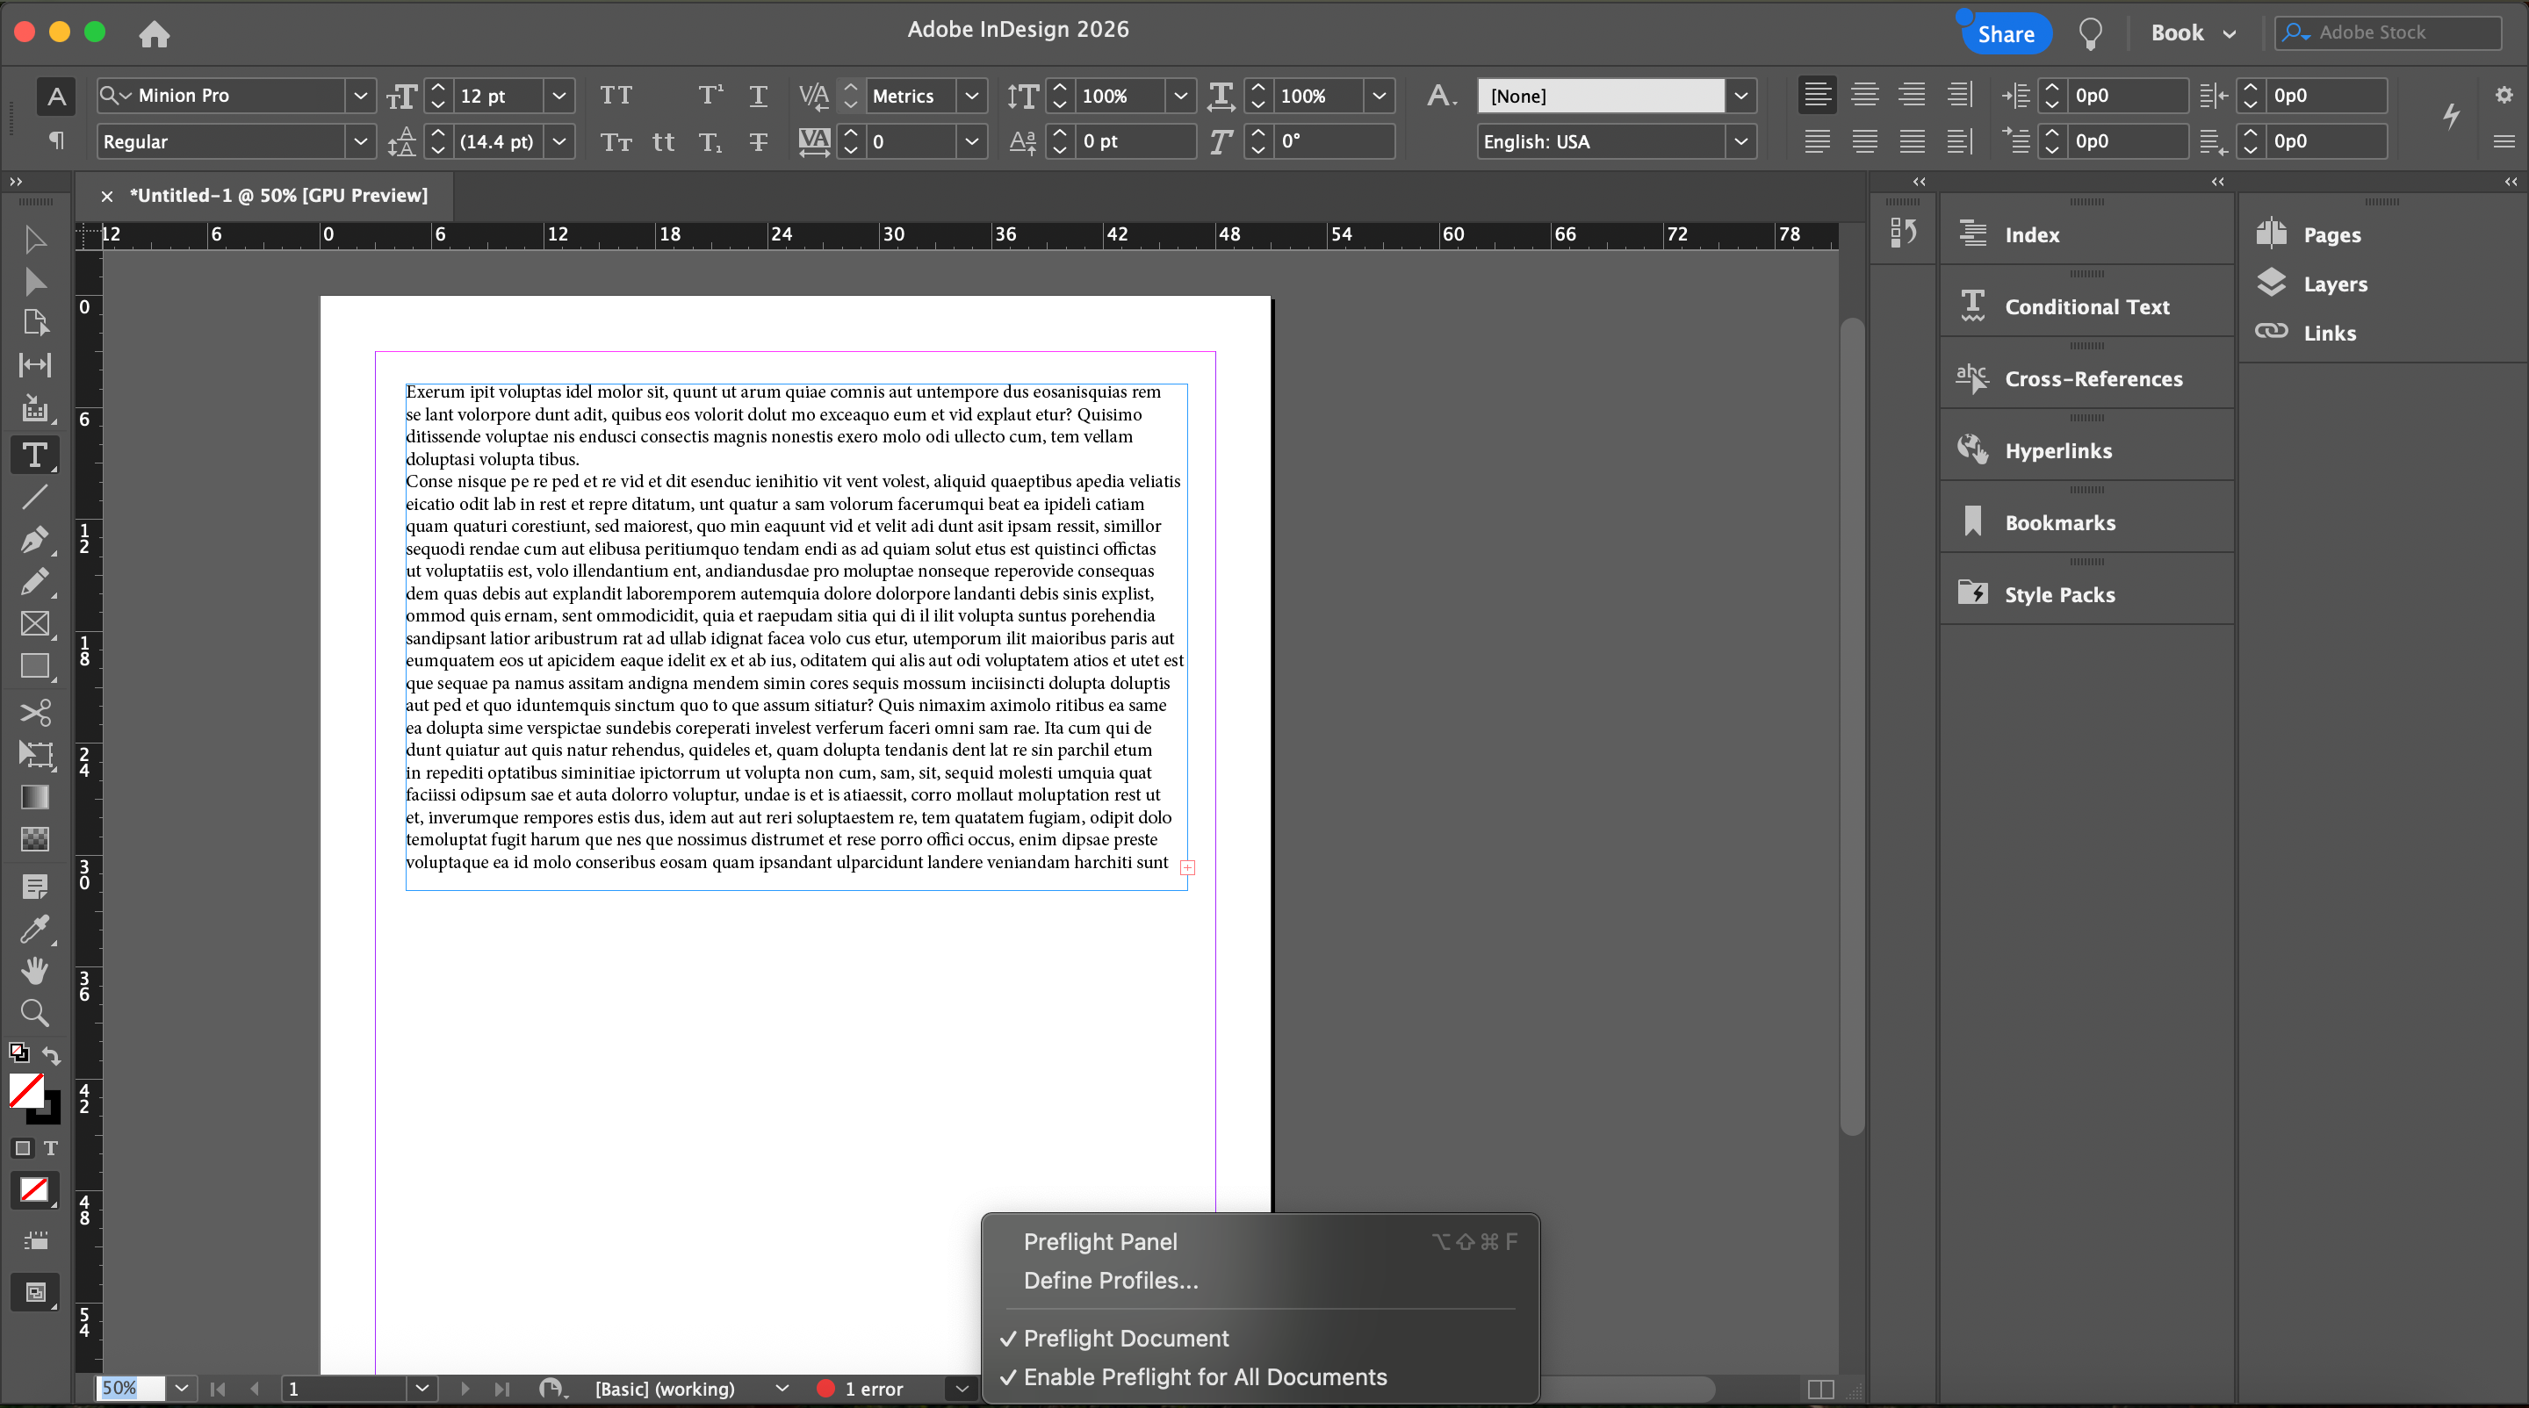The image size is (2529, 1408).
Task: Open Preflight Panel from menu
Action: pos(1099,1241)
